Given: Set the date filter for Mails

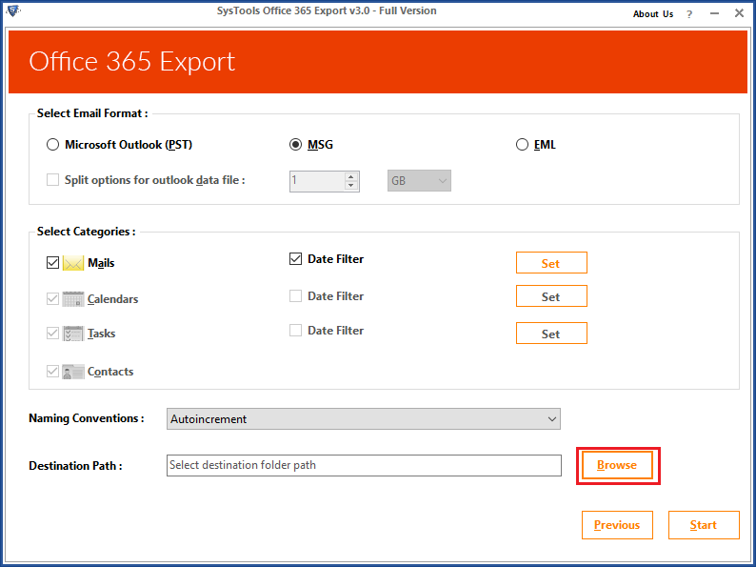Looking at the screenshot, I should coord(551,263).
